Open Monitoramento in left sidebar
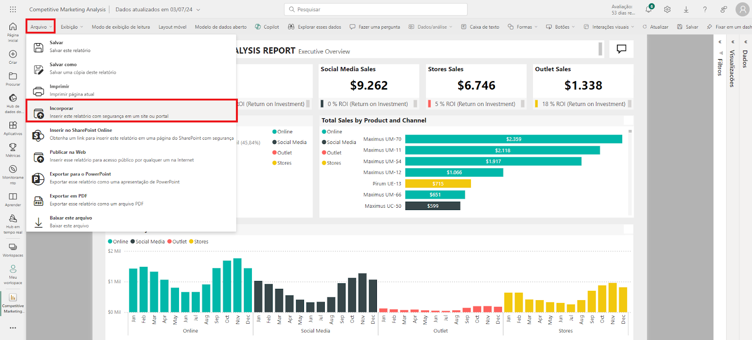 click(13, 174)
